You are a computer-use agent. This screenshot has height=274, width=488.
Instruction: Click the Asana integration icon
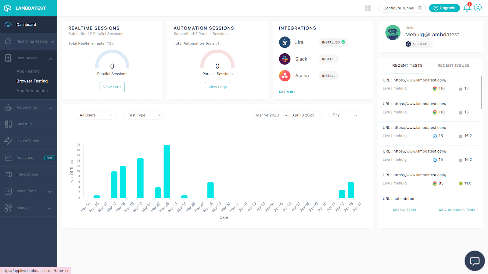pyautogui.click(x=285, y=76)
